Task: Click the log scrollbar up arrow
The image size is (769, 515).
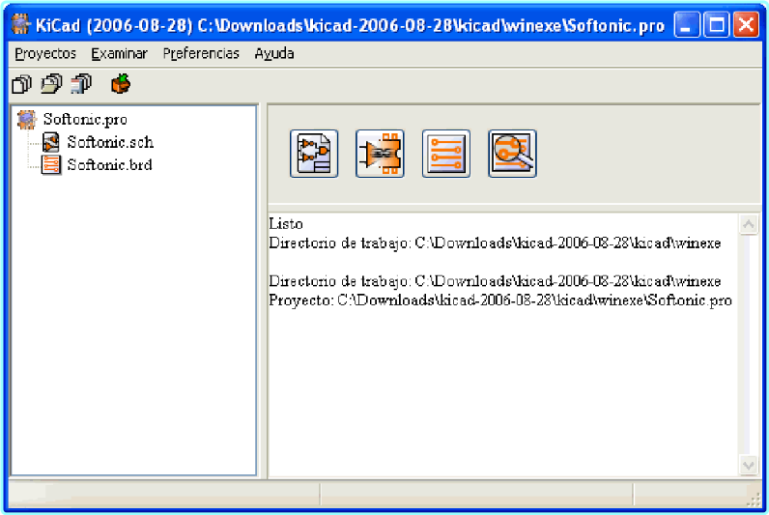Action: click(749, 224)
